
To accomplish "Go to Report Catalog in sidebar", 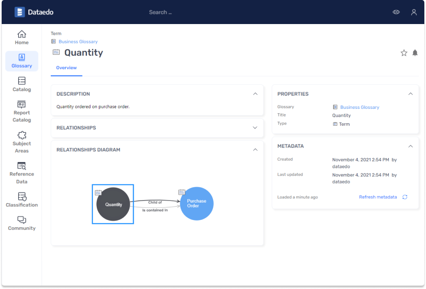I will coord(22,104).
